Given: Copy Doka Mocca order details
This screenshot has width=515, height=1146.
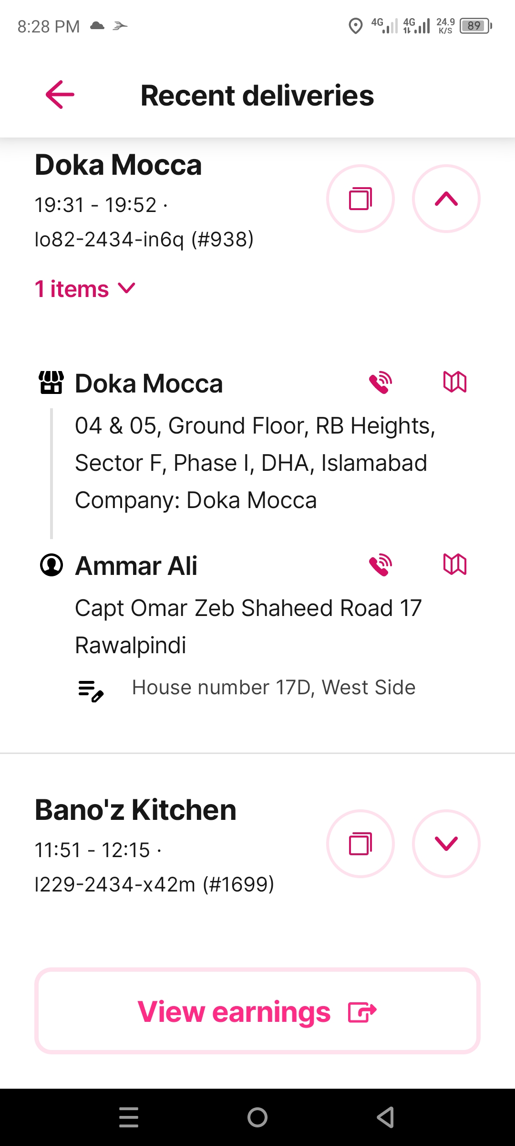Looking at the screenshot, I should pos(360,199).
